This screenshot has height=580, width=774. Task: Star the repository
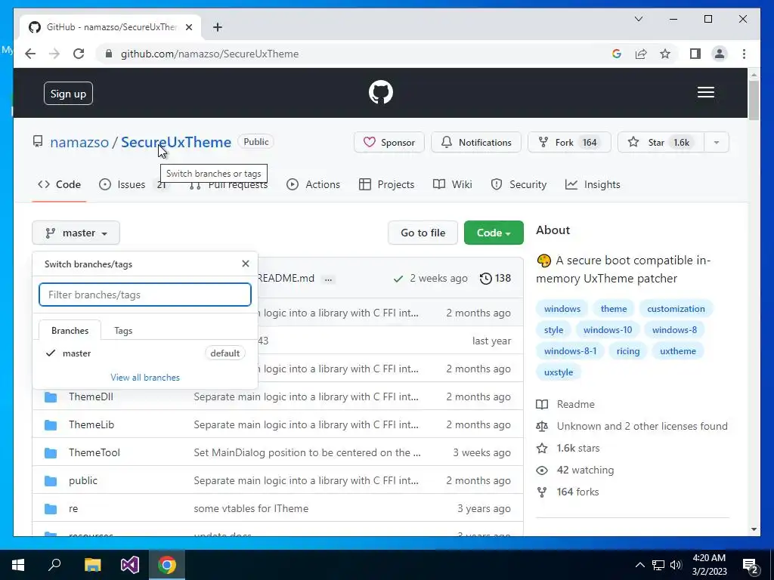[661, 143]
